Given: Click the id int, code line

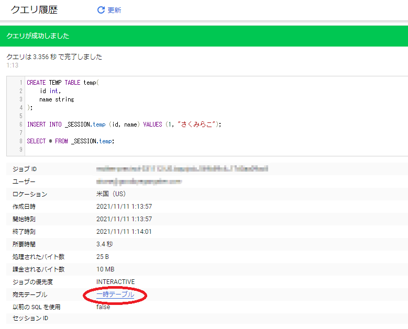Looking at the screenshot, I should [x=50, y=91].
